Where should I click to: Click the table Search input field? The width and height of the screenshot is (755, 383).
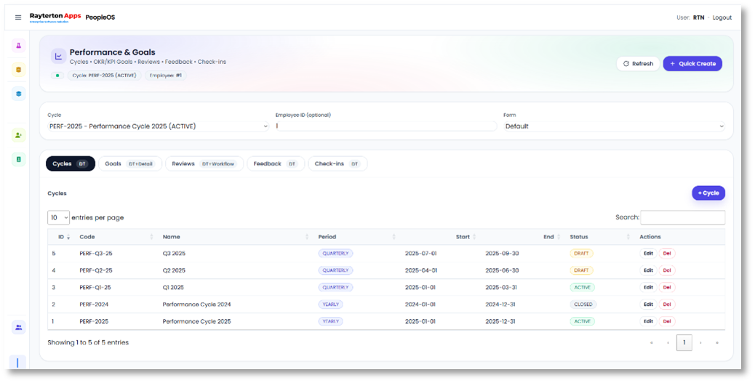(682, 217)
